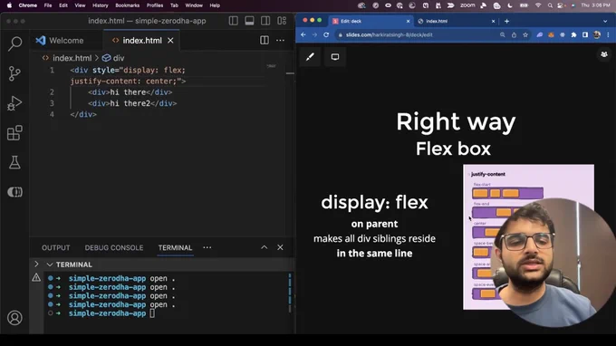Open the Testing flask icon
The image size is (616, 346).
[14, 162]
